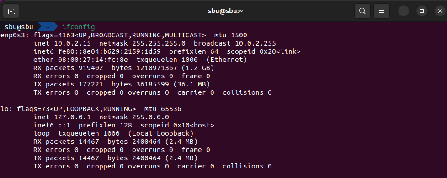Click the sbu@sbu:~ window title
This screenshot has width=447, height=178.
tap(225, 11)
